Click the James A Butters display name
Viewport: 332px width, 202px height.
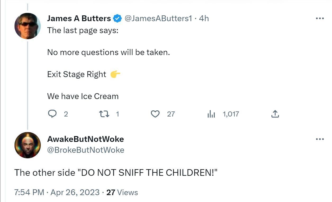coord(79,19)
